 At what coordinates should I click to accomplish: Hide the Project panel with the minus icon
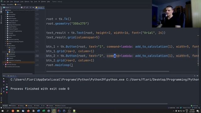point(33,8)
